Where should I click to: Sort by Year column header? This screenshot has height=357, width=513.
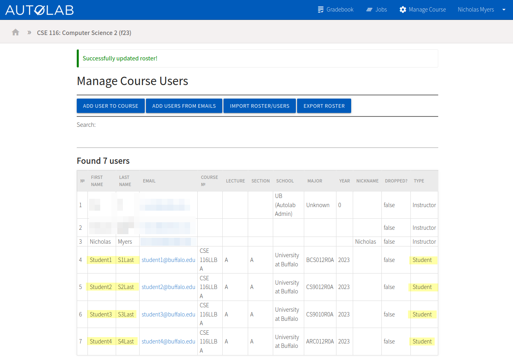(344, 181)
